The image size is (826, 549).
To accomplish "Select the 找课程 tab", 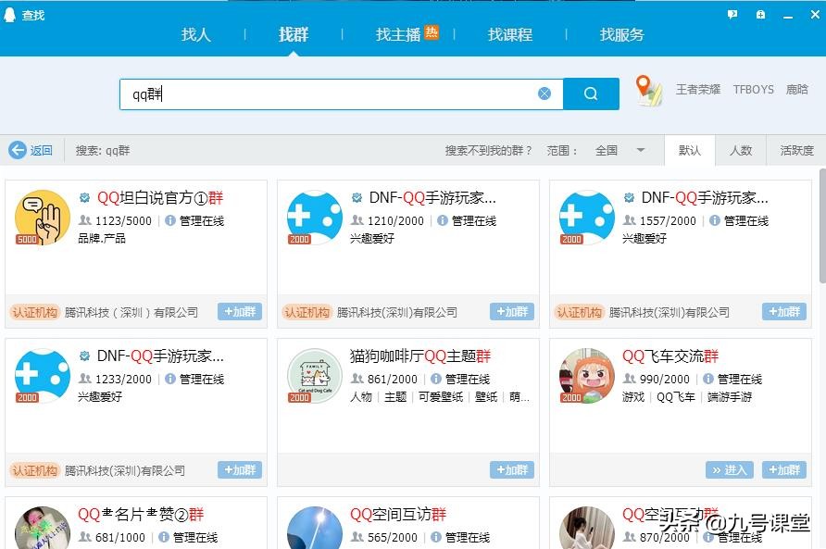I will coord(510,34).
